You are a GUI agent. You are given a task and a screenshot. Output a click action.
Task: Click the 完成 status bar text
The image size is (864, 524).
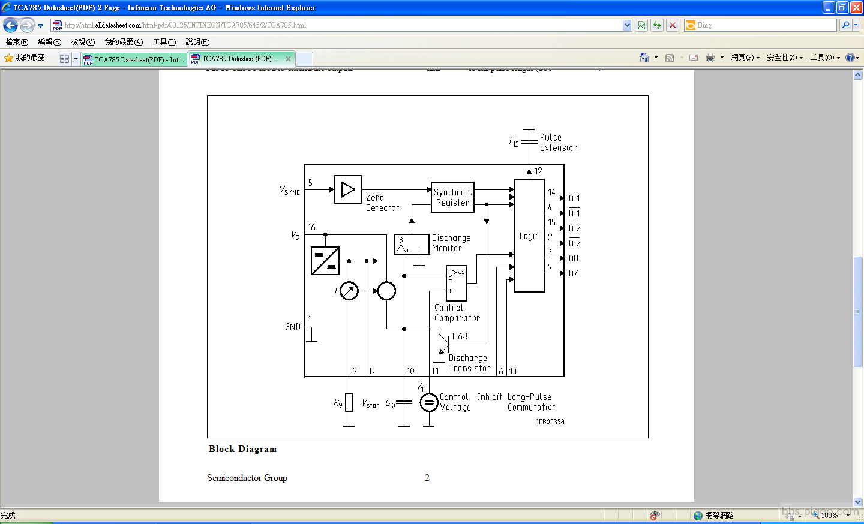[x=8, y=516]
